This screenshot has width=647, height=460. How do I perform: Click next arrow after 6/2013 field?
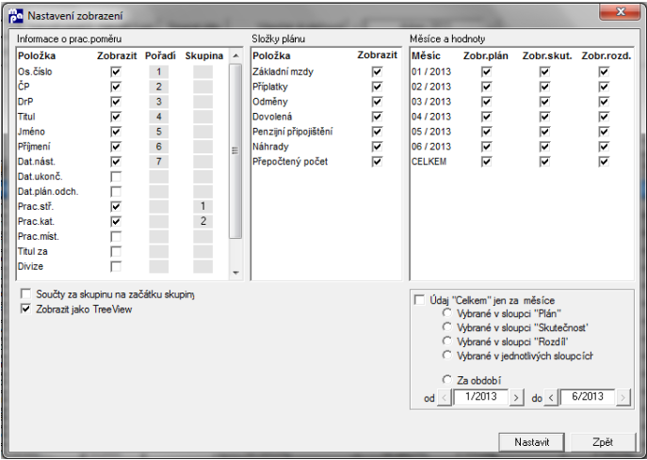tap(623, 398)
